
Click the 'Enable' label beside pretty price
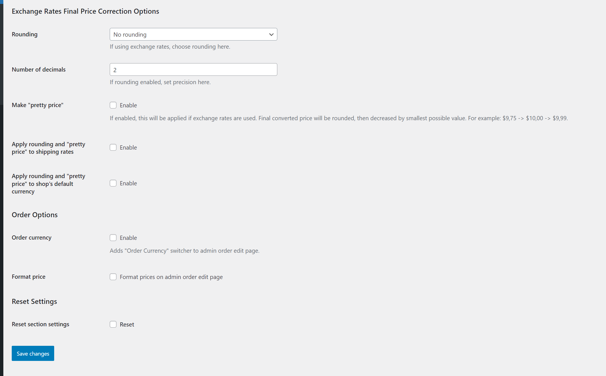pos(128,105)
